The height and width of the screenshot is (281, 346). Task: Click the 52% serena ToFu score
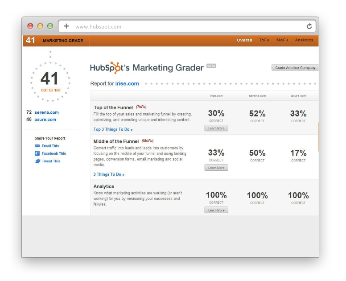257,113
